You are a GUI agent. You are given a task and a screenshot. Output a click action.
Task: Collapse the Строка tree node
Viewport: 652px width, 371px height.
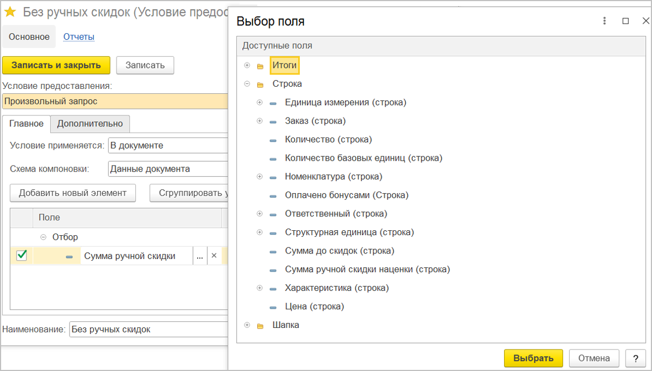(x=247, y=84)
